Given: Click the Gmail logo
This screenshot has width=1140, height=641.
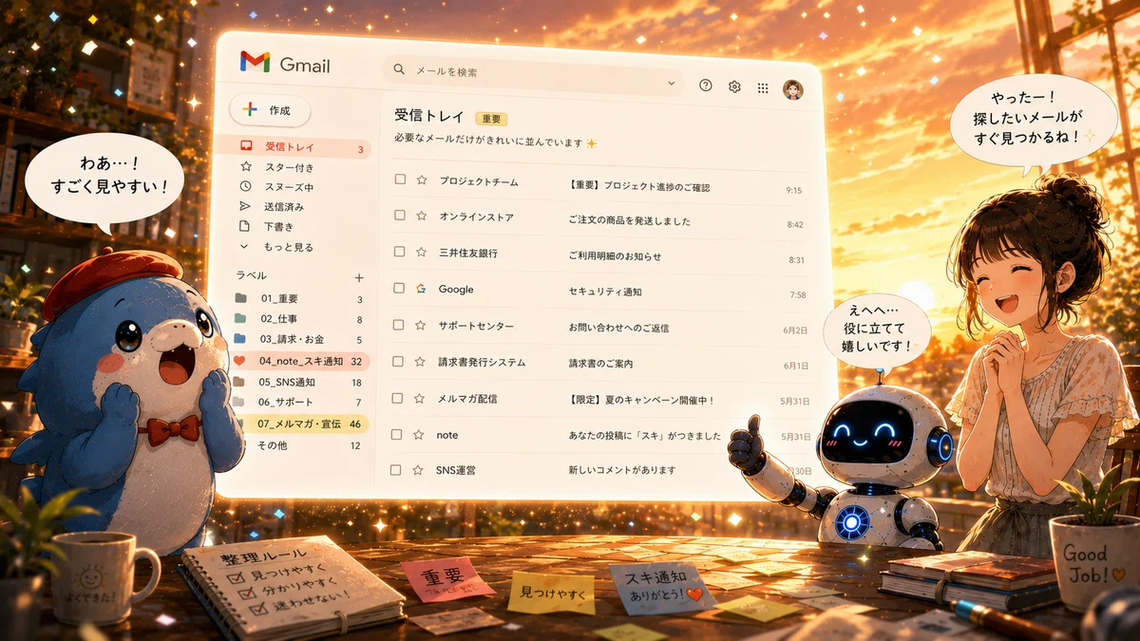Looking at the screenshot, I should click(x=285, y=64).
